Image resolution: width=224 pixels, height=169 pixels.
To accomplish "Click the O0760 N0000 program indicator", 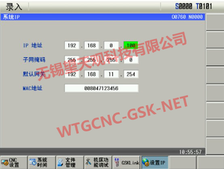I will [187, 17].
